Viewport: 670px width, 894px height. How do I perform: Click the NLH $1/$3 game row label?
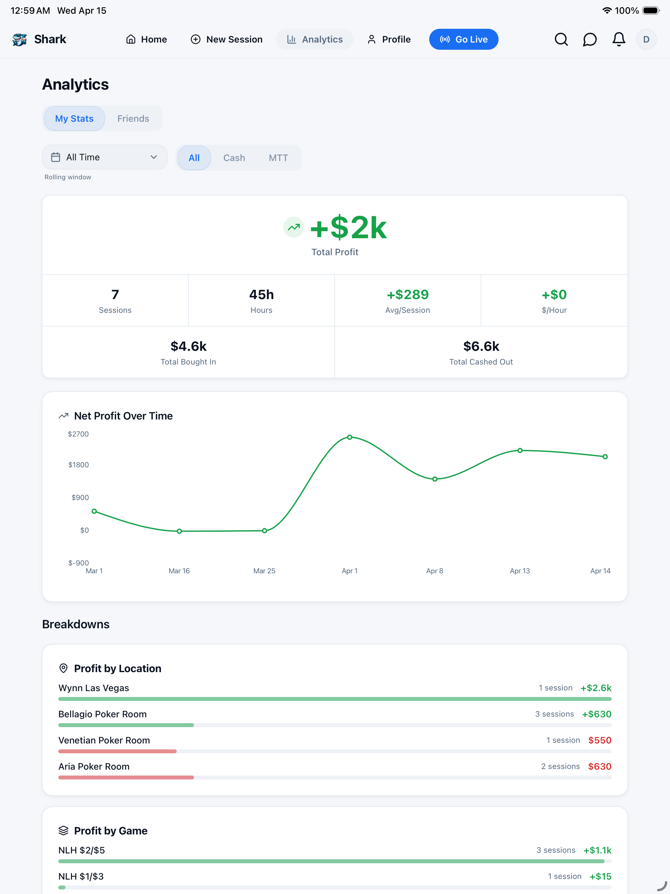coord(81,877)
